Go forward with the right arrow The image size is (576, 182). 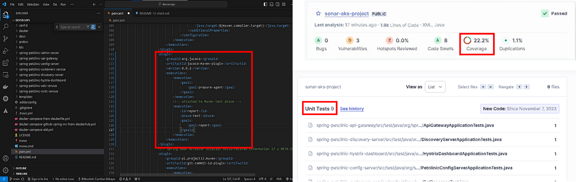[x=100, y=4]
